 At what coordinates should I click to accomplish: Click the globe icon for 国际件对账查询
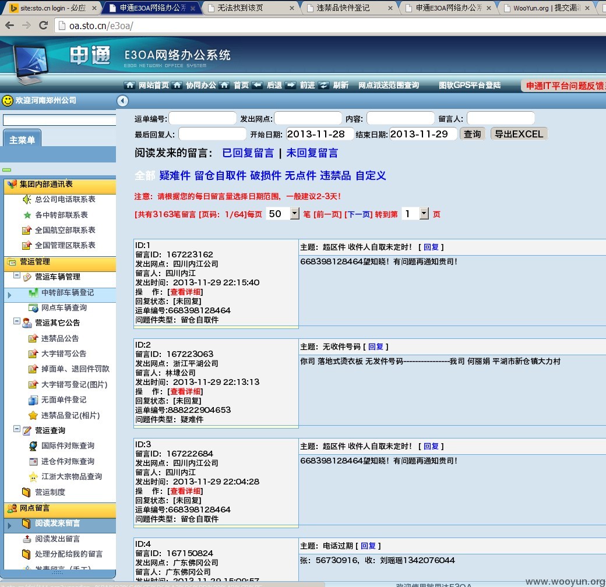(33, 446)
